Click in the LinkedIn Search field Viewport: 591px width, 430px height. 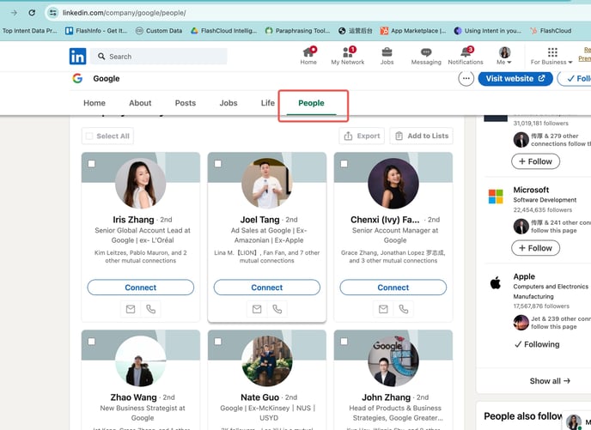[159, 57]
